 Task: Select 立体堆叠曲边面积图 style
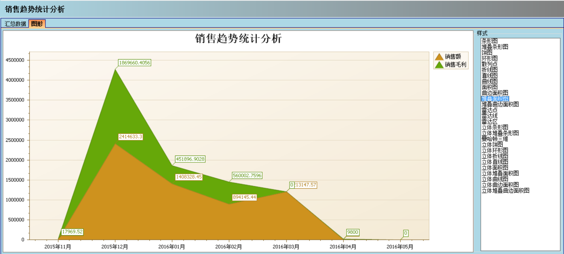point(505,191)
